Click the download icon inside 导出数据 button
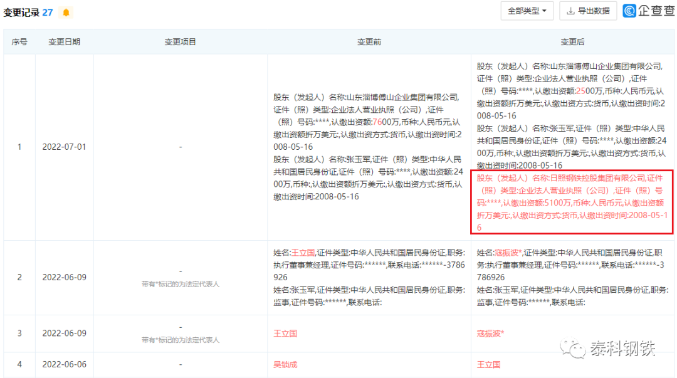Viewport: 677px width, 378px height. (x=572, y=11)
